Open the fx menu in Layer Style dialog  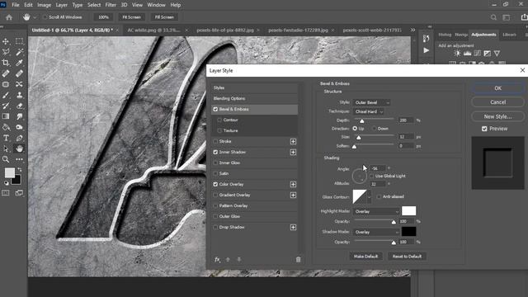(217, 260)
